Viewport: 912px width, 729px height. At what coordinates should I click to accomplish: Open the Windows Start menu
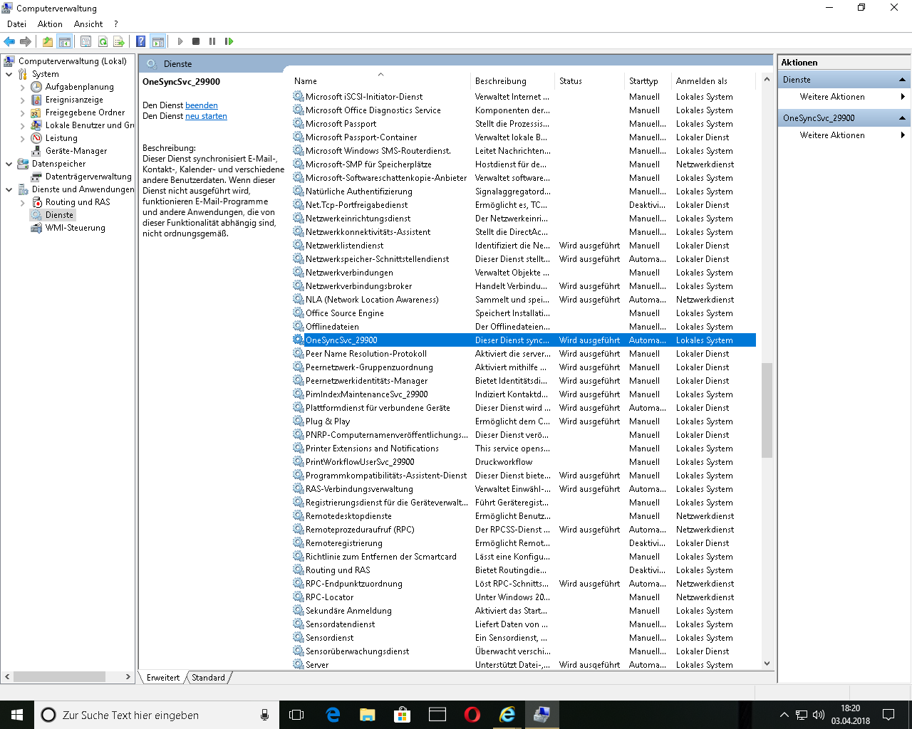(x=17, y=715)
